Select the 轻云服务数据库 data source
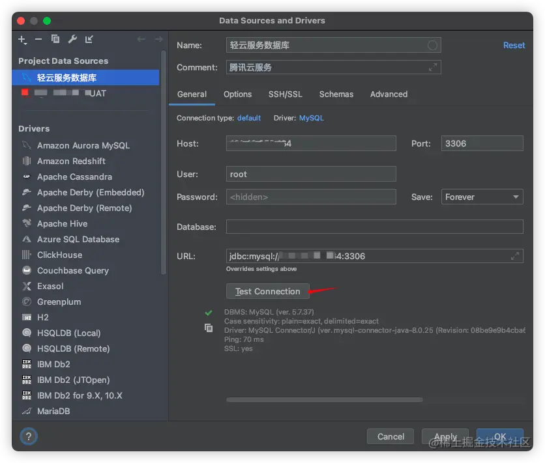The image size is (545, 463). tap(85, 77)
